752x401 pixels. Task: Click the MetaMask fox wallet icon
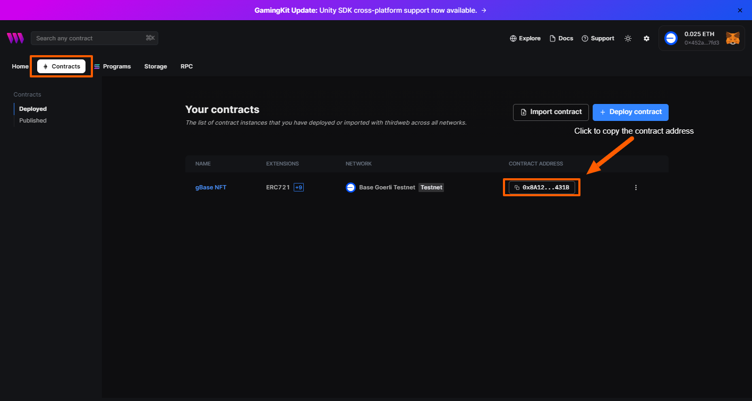pos(733,38)
